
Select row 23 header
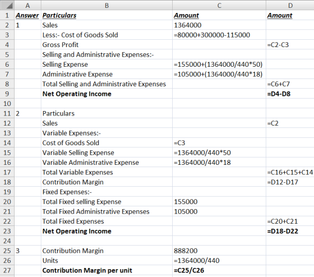coord(7,231)
